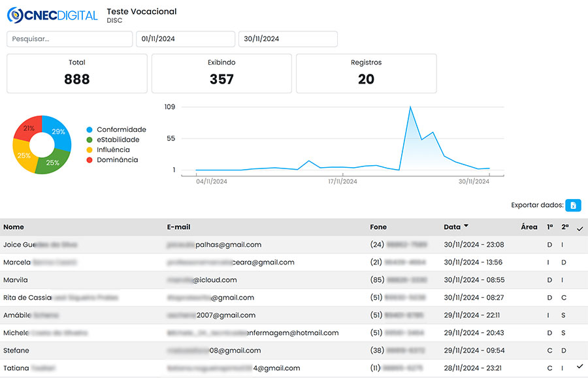
Task: Click inside the Pesquisar search field
Action: pos(69,39)
